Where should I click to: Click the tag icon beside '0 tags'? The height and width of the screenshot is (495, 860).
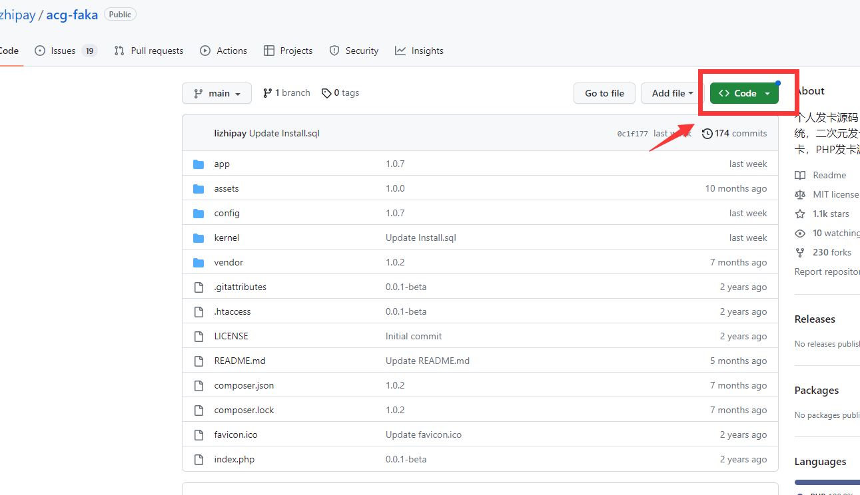pos(326,93)
